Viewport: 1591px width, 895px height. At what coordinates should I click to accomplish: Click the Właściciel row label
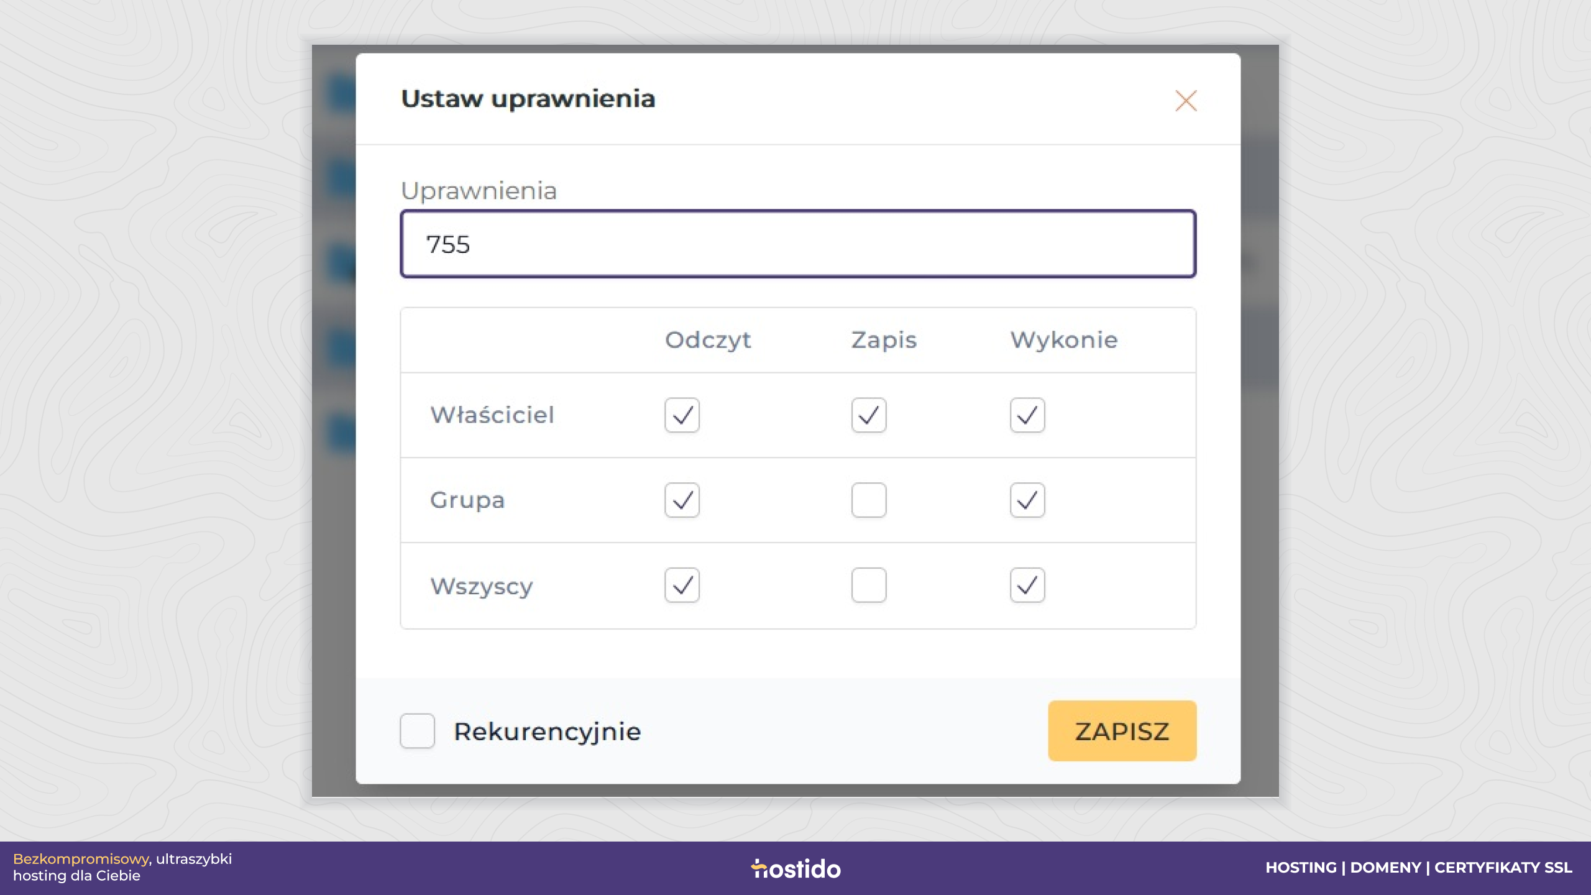click(x=492, y=415)
